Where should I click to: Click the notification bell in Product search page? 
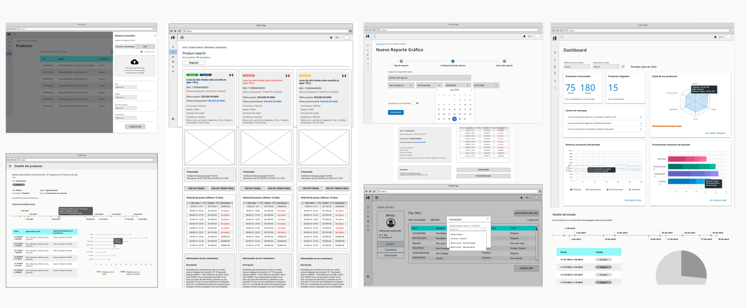331,38
